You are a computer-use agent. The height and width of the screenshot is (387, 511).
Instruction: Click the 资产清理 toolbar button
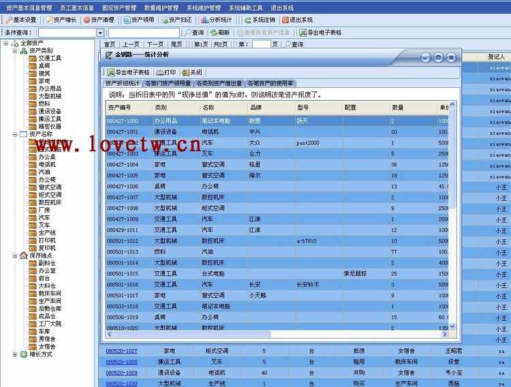pyautogui.click(x=99, y=20)
